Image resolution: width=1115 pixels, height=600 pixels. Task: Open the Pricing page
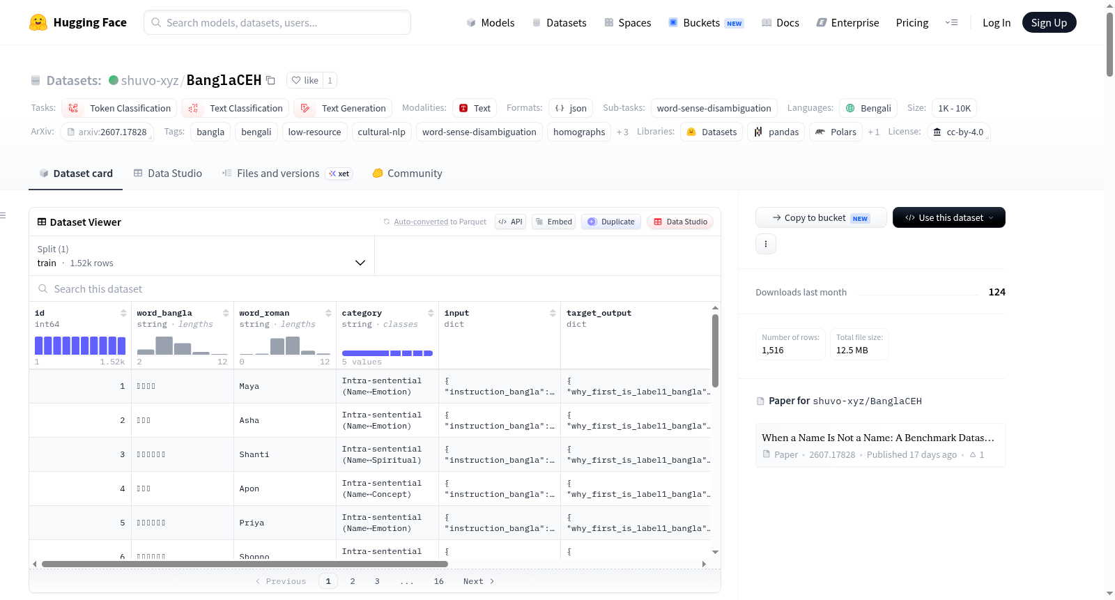(912, 22)
